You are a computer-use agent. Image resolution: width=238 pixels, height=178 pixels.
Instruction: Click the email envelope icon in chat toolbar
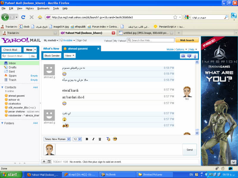pos(183,56)
